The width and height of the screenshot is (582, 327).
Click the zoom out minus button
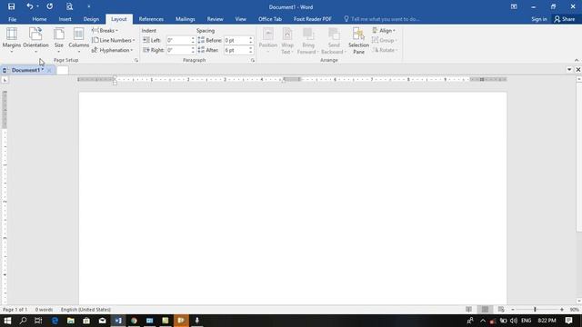point(513,309)
